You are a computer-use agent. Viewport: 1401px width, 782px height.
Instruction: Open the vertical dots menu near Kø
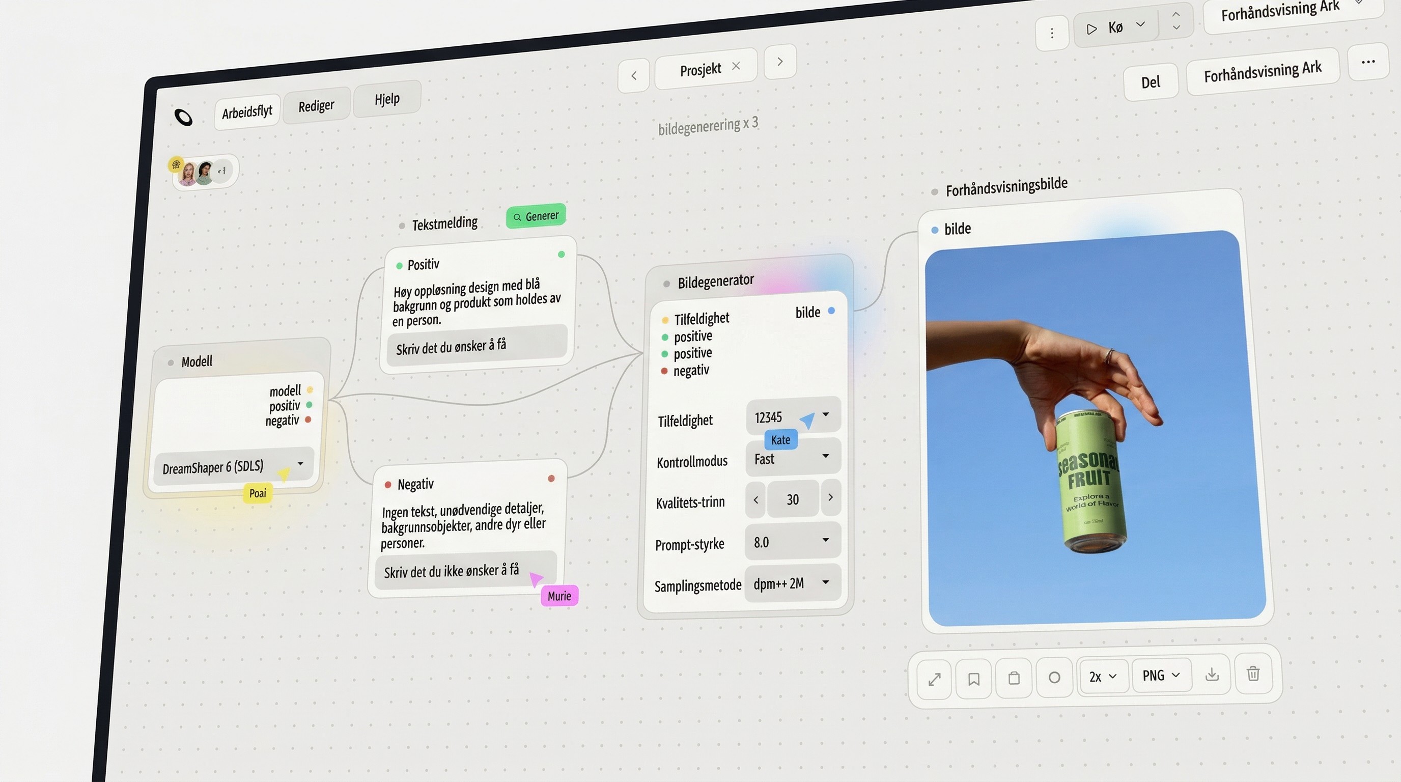(x=1052, y=34)
